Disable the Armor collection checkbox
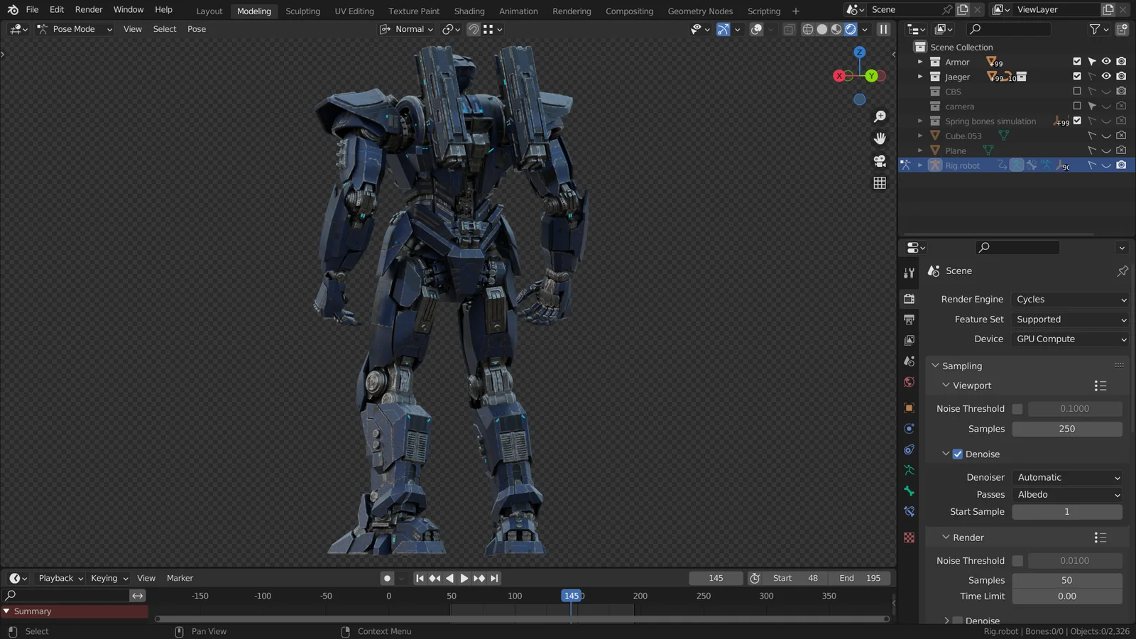 pyautogui.click(x=1077, y=62)
